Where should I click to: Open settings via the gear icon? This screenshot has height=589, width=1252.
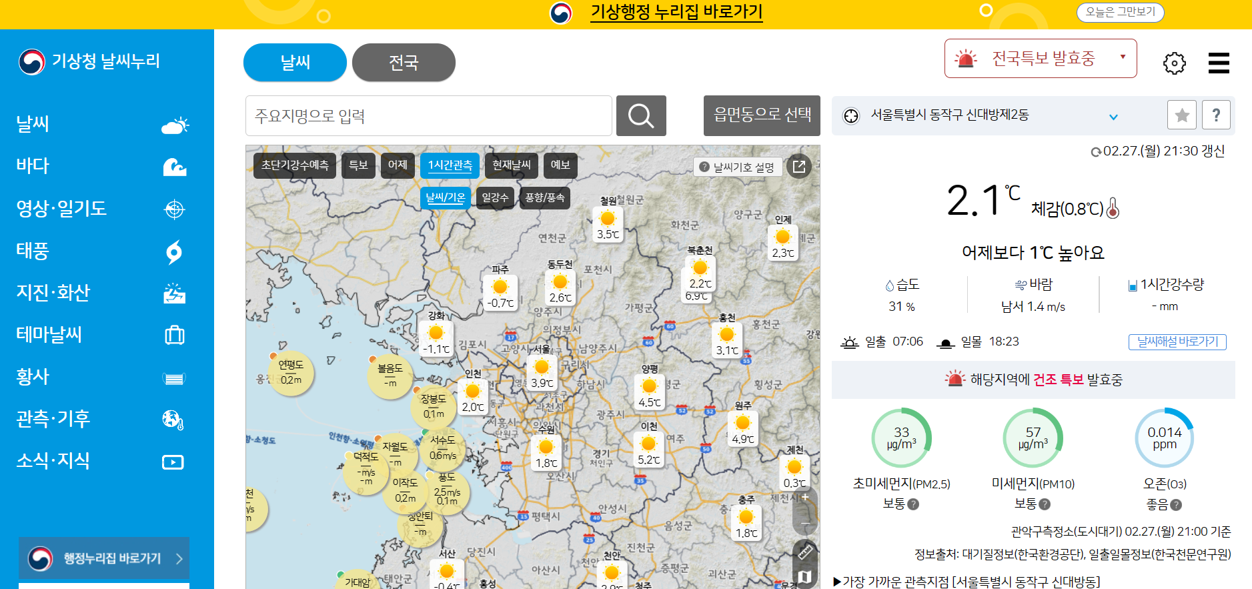(1175, 63)
